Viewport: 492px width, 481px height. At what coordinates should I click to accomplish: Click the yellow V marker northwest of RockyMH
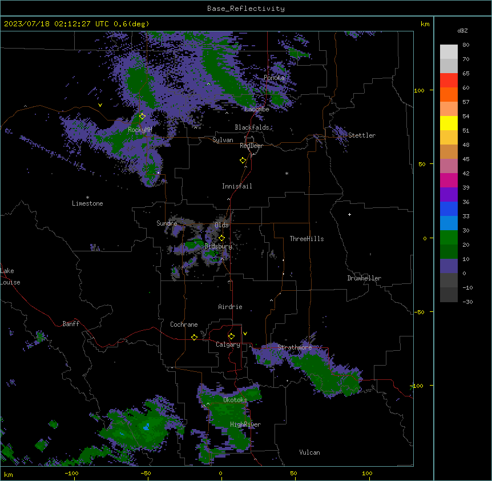click(x=100, y=105)
